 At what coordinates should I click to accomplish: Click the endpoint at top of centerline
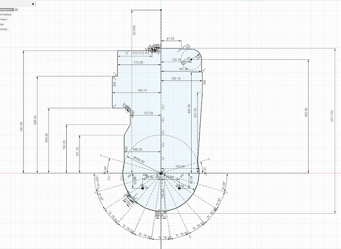click(x=161, y=10)
